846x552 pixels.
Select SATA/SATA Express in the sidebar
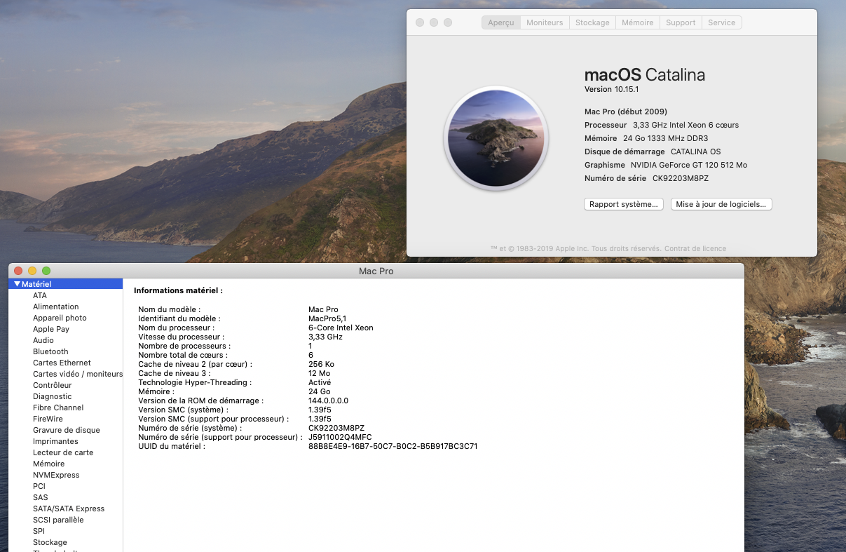click(x=69, y=509)
